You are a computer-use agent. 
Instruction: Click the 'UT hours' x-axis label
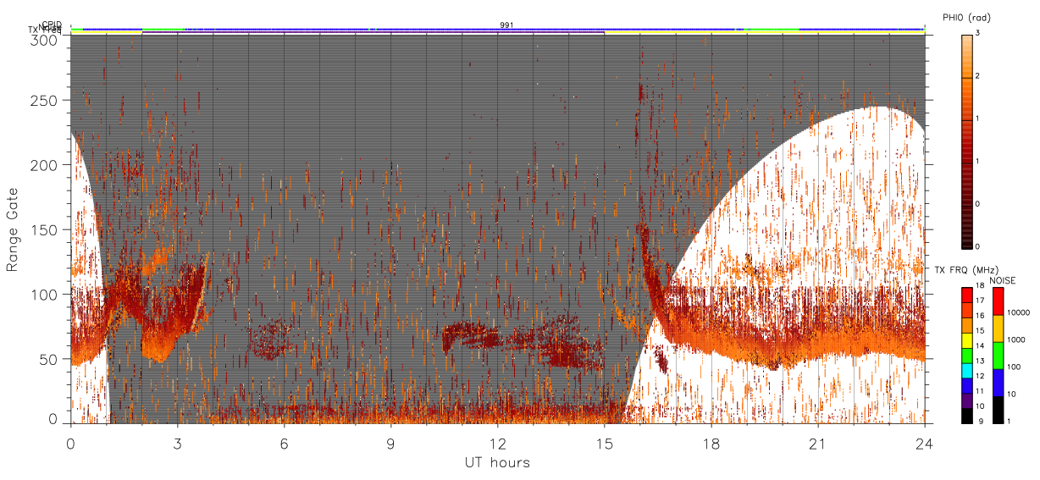coord(496,462)
